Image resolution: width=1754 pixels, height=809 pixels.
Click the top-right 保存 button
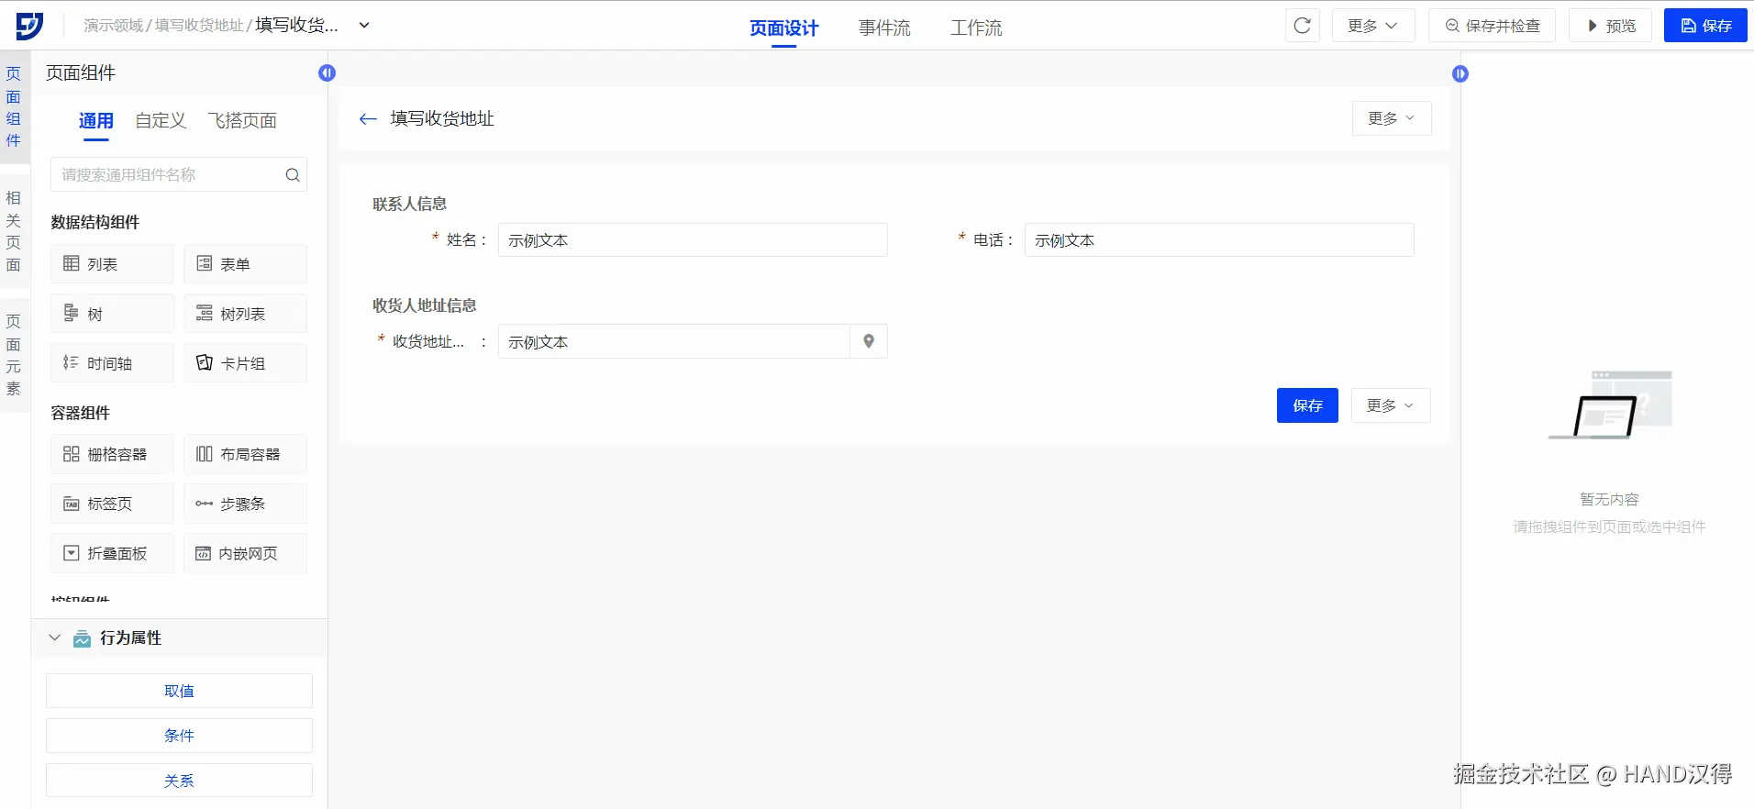click(1705, 26)
